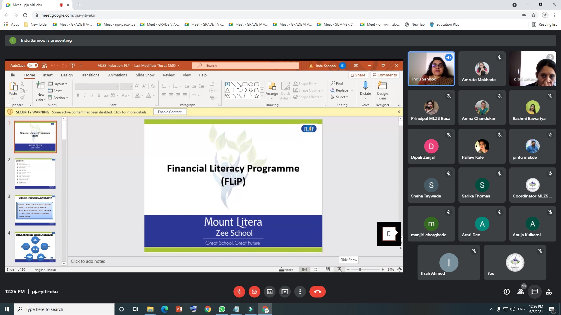
Task: Click Enable Content in security warning
Action: [x=170, y=112]
